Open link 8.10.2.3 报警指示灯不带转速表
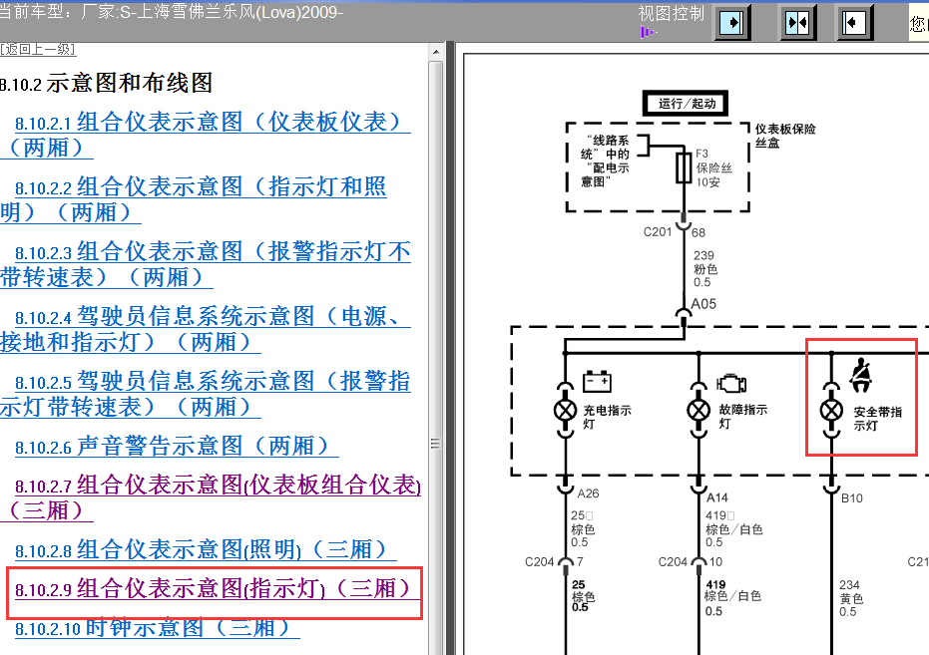Viewport: 929px width, 655px height. (208, 264)
